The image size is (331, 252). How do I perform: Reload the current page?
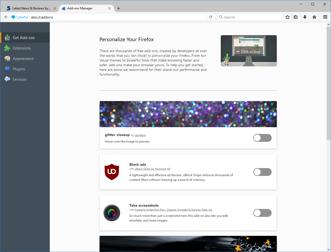(x=211, y=17)
